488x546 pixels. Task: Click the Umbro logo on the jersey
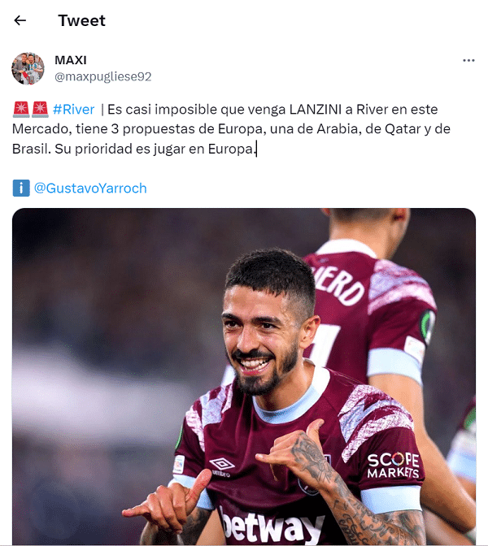click(x=222, y=467)
